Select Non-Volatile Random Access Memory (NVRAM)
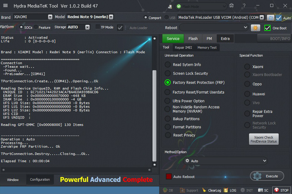This screenshot has height=194, width=292. coord(167,109)
